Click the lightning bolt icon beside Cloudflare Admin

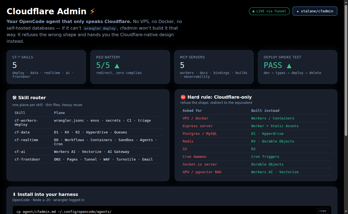92,11
